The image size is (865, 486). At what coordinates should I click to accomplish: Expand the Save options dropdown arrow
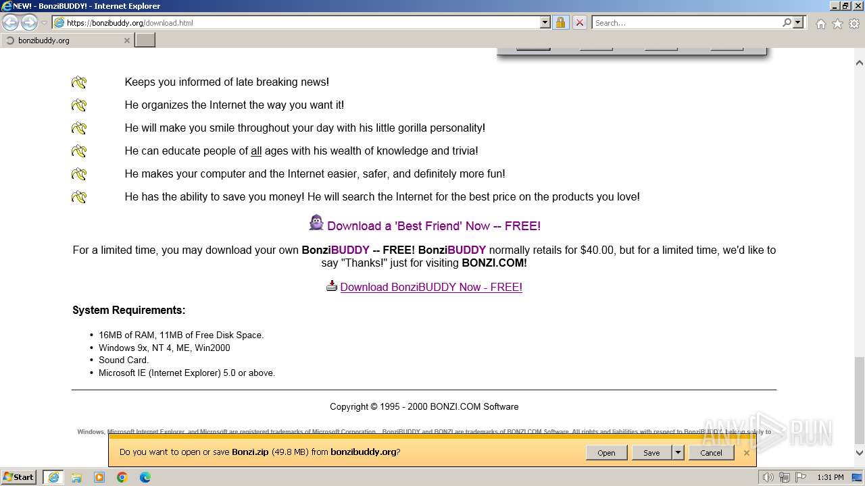[678, 453]
